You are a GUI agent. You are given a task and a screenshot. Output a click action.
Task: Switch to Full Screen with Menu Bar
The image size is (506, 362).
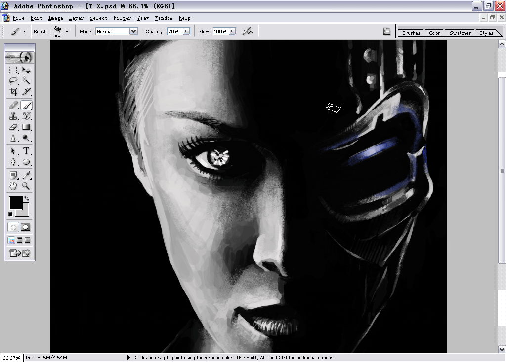tap(20, 240)
